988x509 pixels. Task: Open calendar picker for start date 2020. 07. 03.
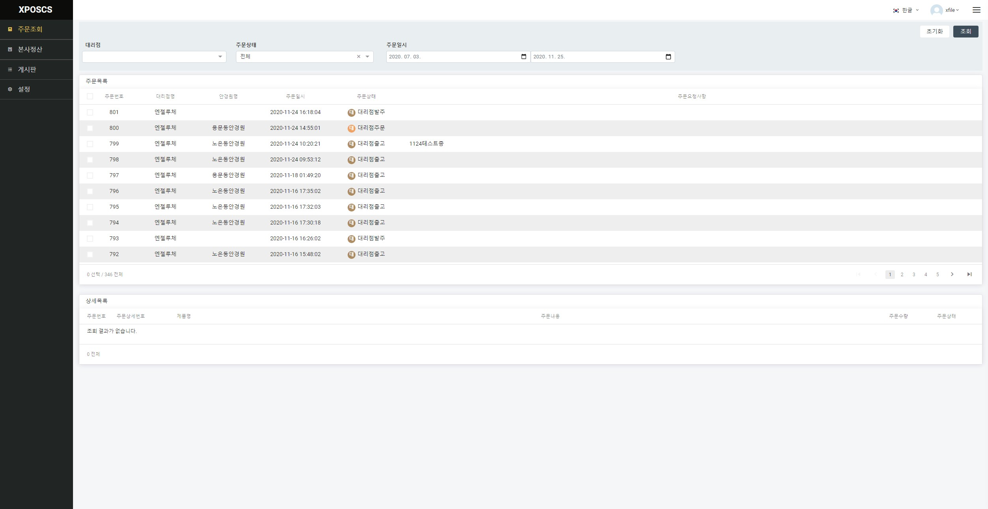tap(524, 57)
